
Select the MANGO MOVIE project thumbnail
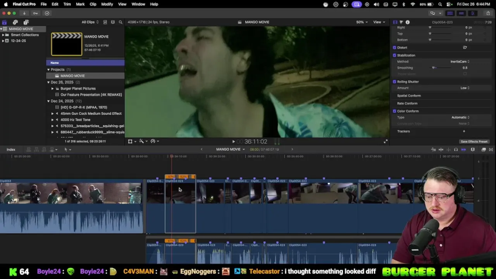pos(67,44)
